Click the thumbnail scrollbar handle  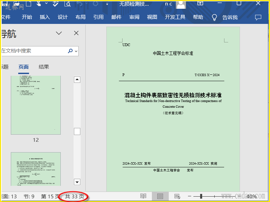[77, 132]
